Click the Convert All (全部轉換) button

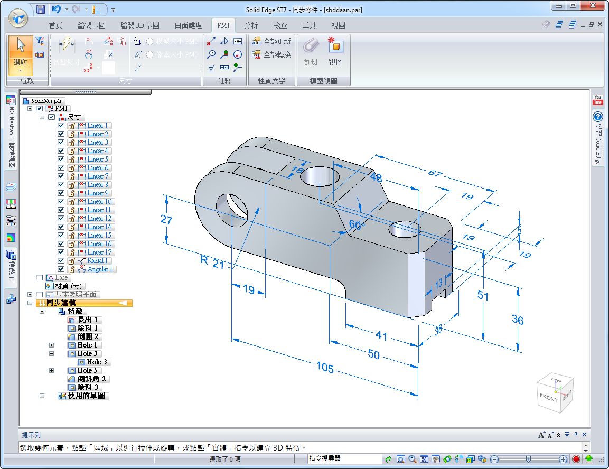click(271, 54)
